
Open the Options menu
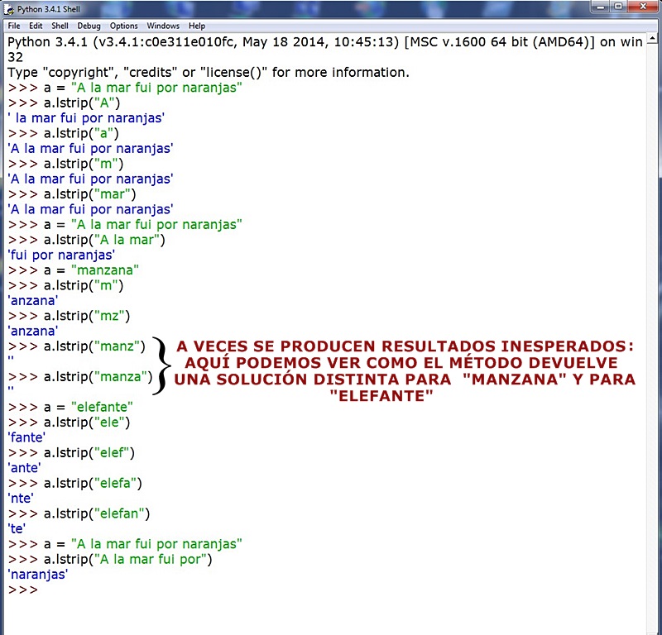click(122, 26)
